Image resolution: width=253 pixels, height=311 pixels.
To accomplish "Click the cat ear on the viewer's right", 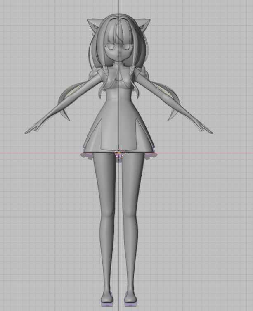I will coord(144,25).
